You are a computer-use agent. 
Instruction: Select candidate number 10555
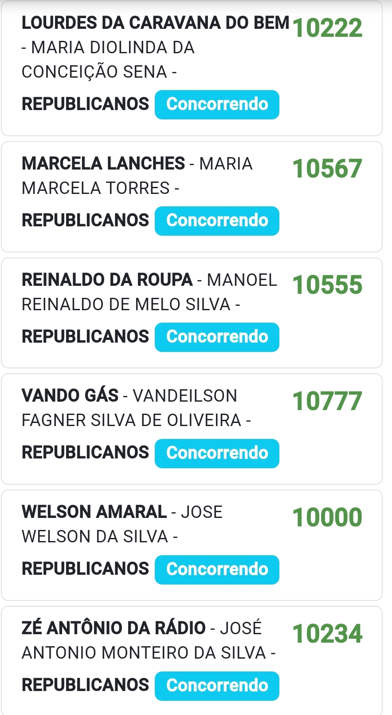327,285
